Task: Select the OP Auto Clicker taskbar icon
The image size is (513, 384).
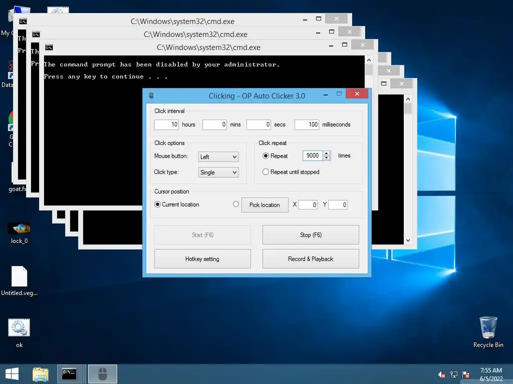Action: [103, 374]
